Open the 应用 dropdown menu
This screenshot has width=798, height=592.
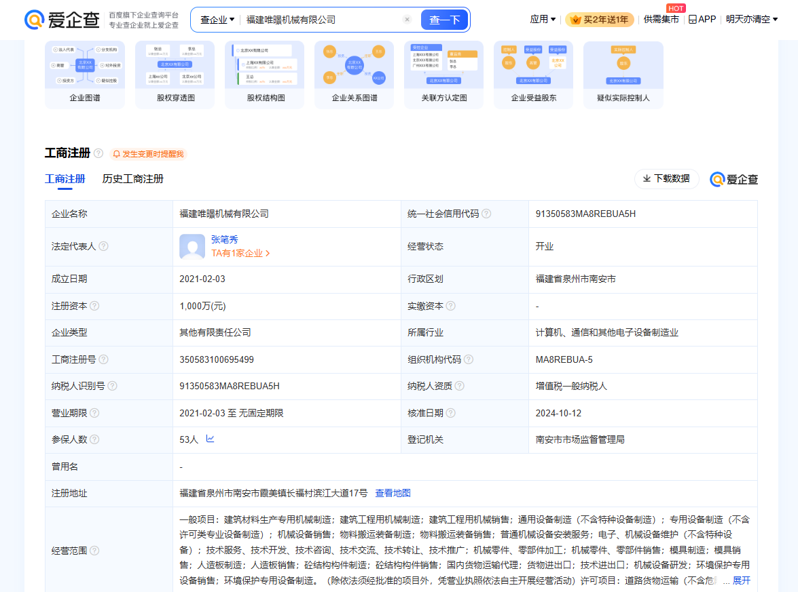coord(543,20)
